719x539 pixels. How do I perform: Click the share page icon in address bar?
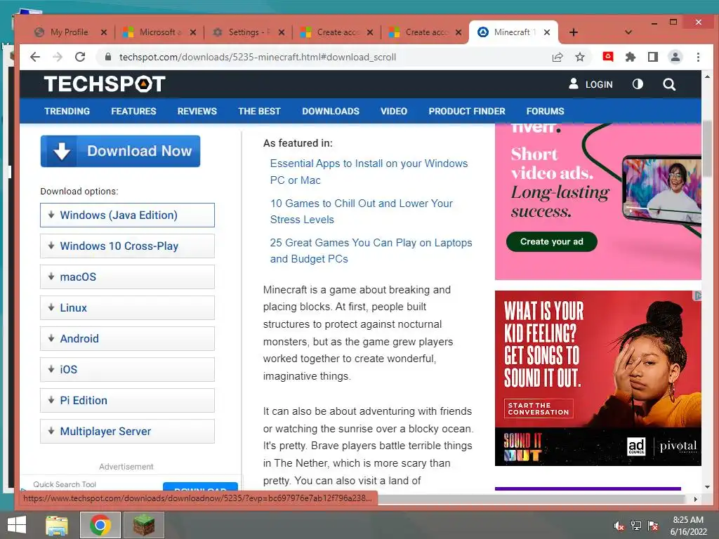(558, 57)
